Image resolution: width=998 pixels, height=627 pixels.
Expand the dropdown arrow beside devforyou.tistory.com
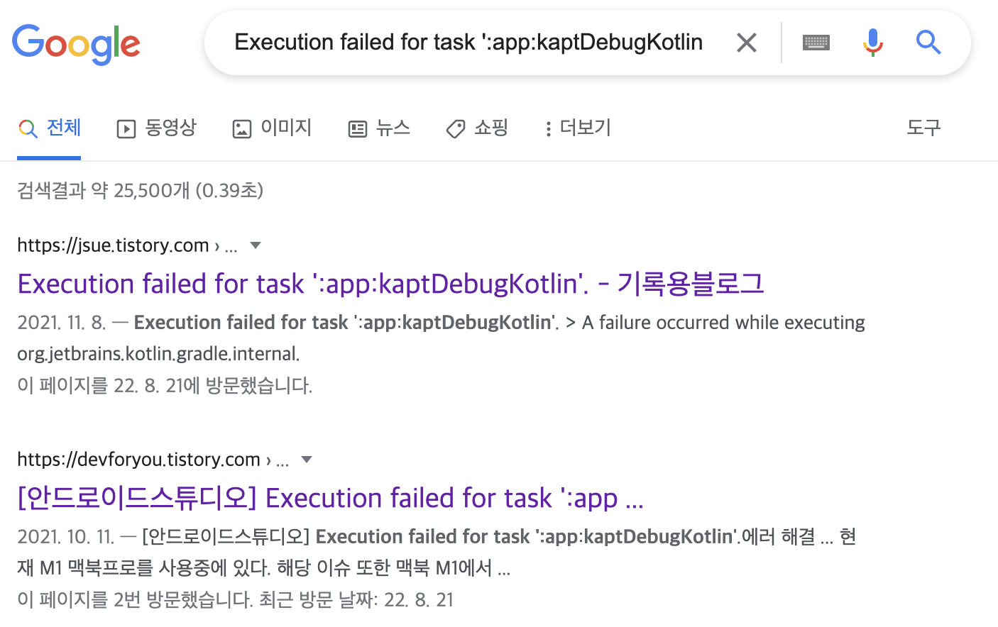click(x=307, y=460)
